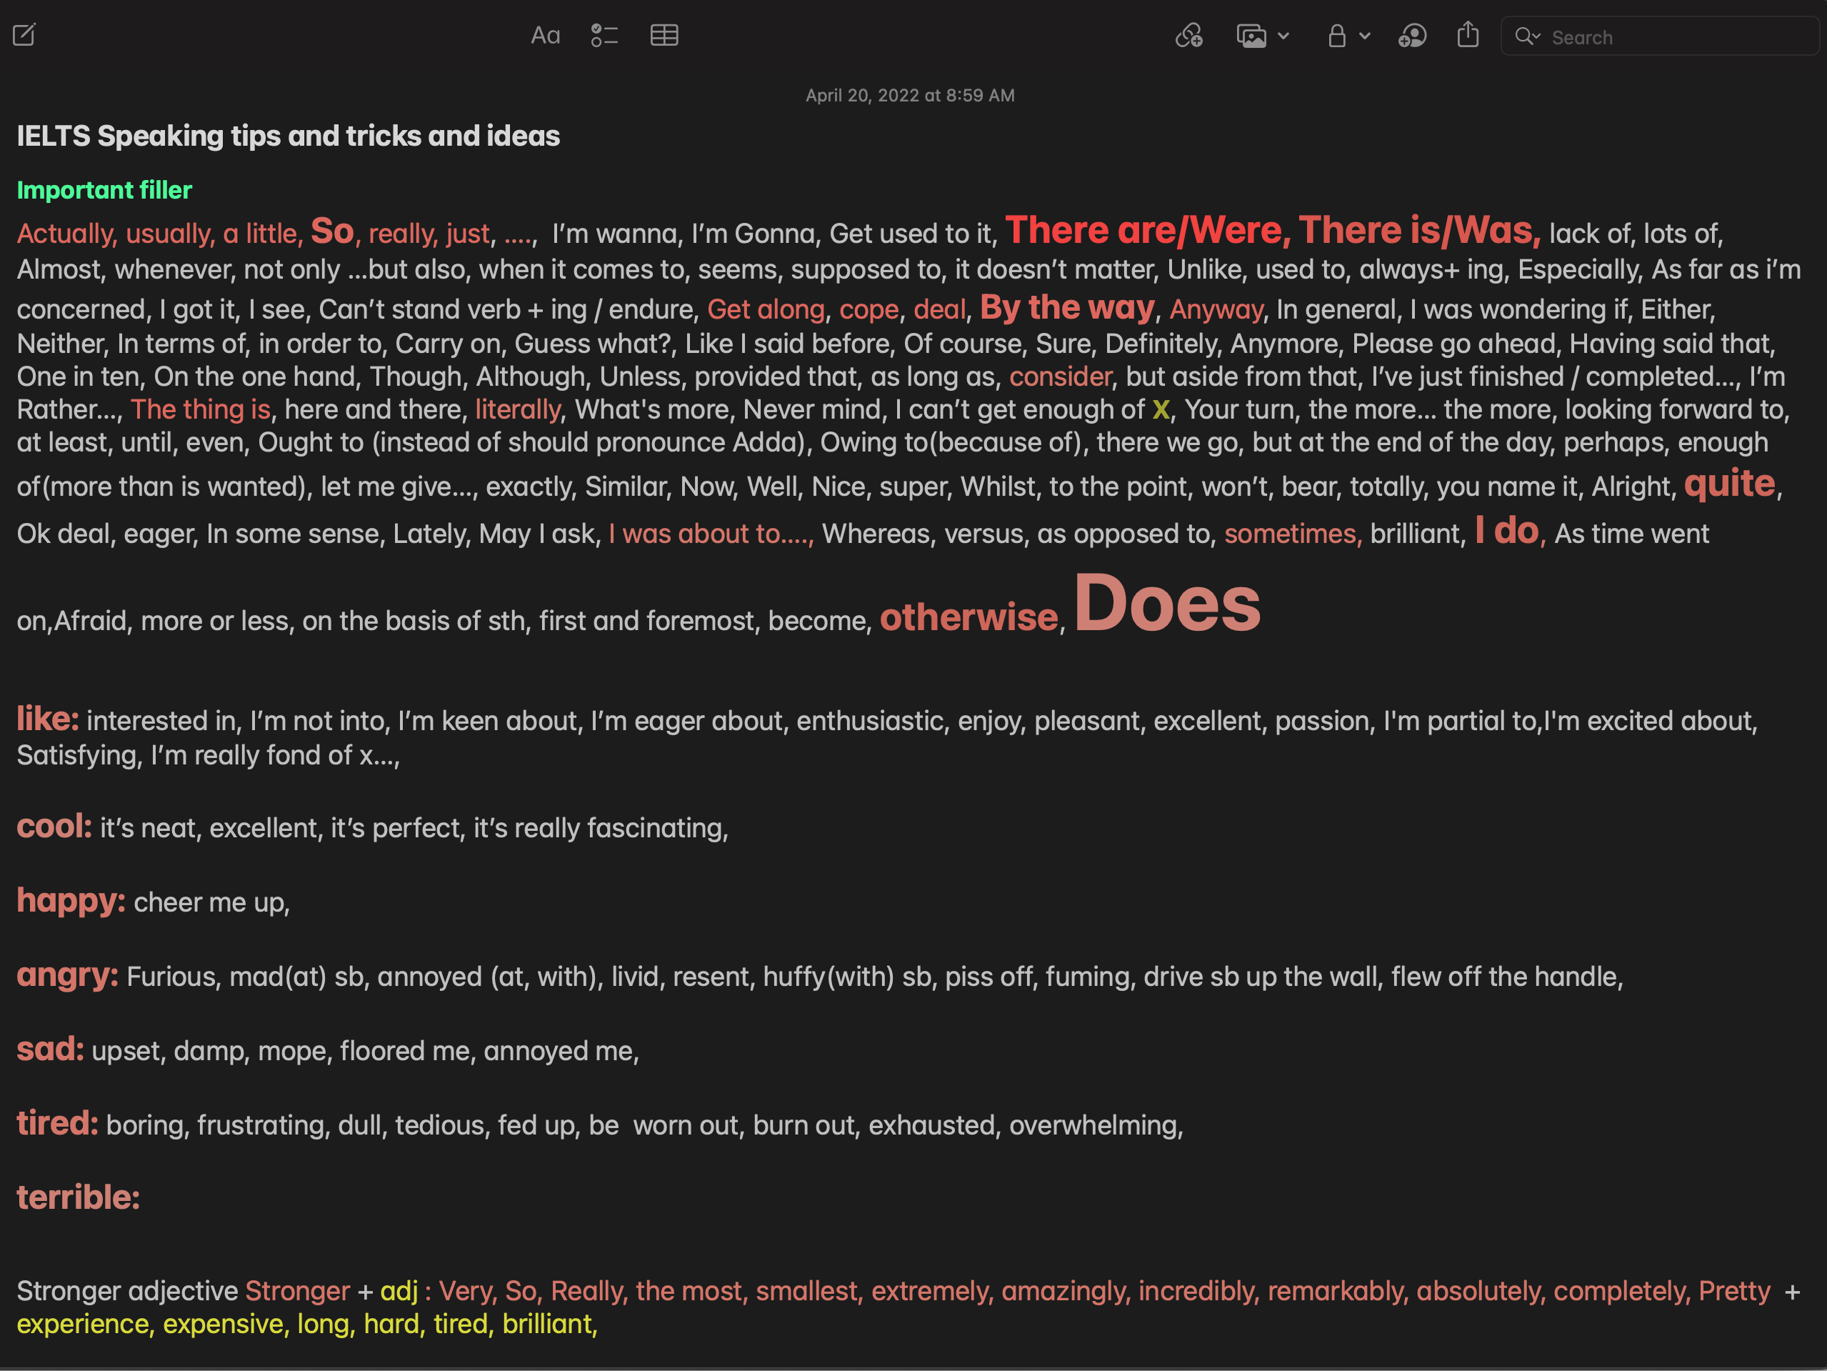Viewport: 1827px width, 1371px height.
Task: Expand the lock options chevron
Action: (x=1364, y=36)
